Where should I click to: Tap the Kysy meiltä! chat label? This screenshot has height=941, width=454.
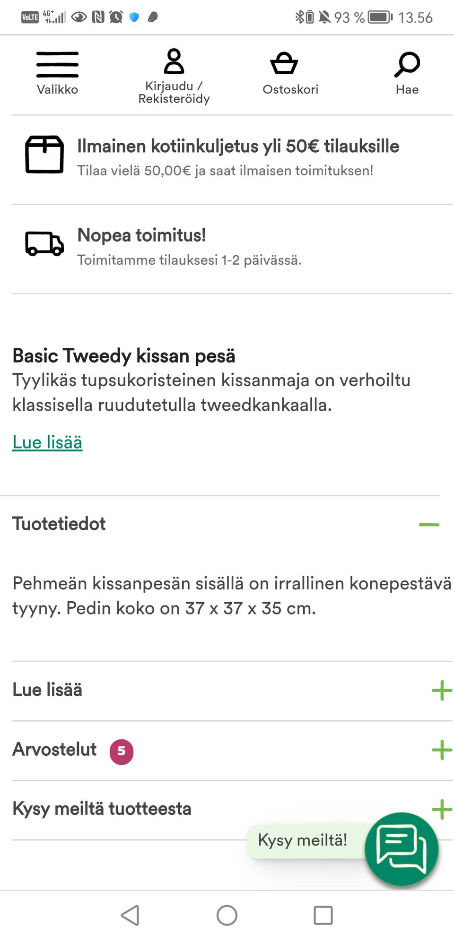click(x=303, y=840)
